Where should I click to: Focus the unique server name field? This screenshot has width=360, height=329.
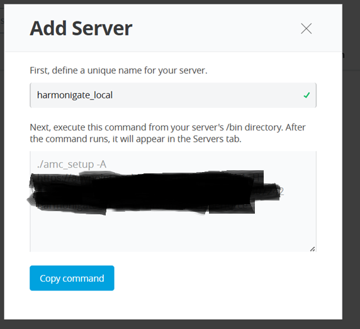click(173, 95)
